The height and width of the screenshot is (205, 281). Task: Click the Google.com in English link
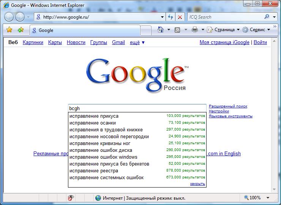click(224, 154)
